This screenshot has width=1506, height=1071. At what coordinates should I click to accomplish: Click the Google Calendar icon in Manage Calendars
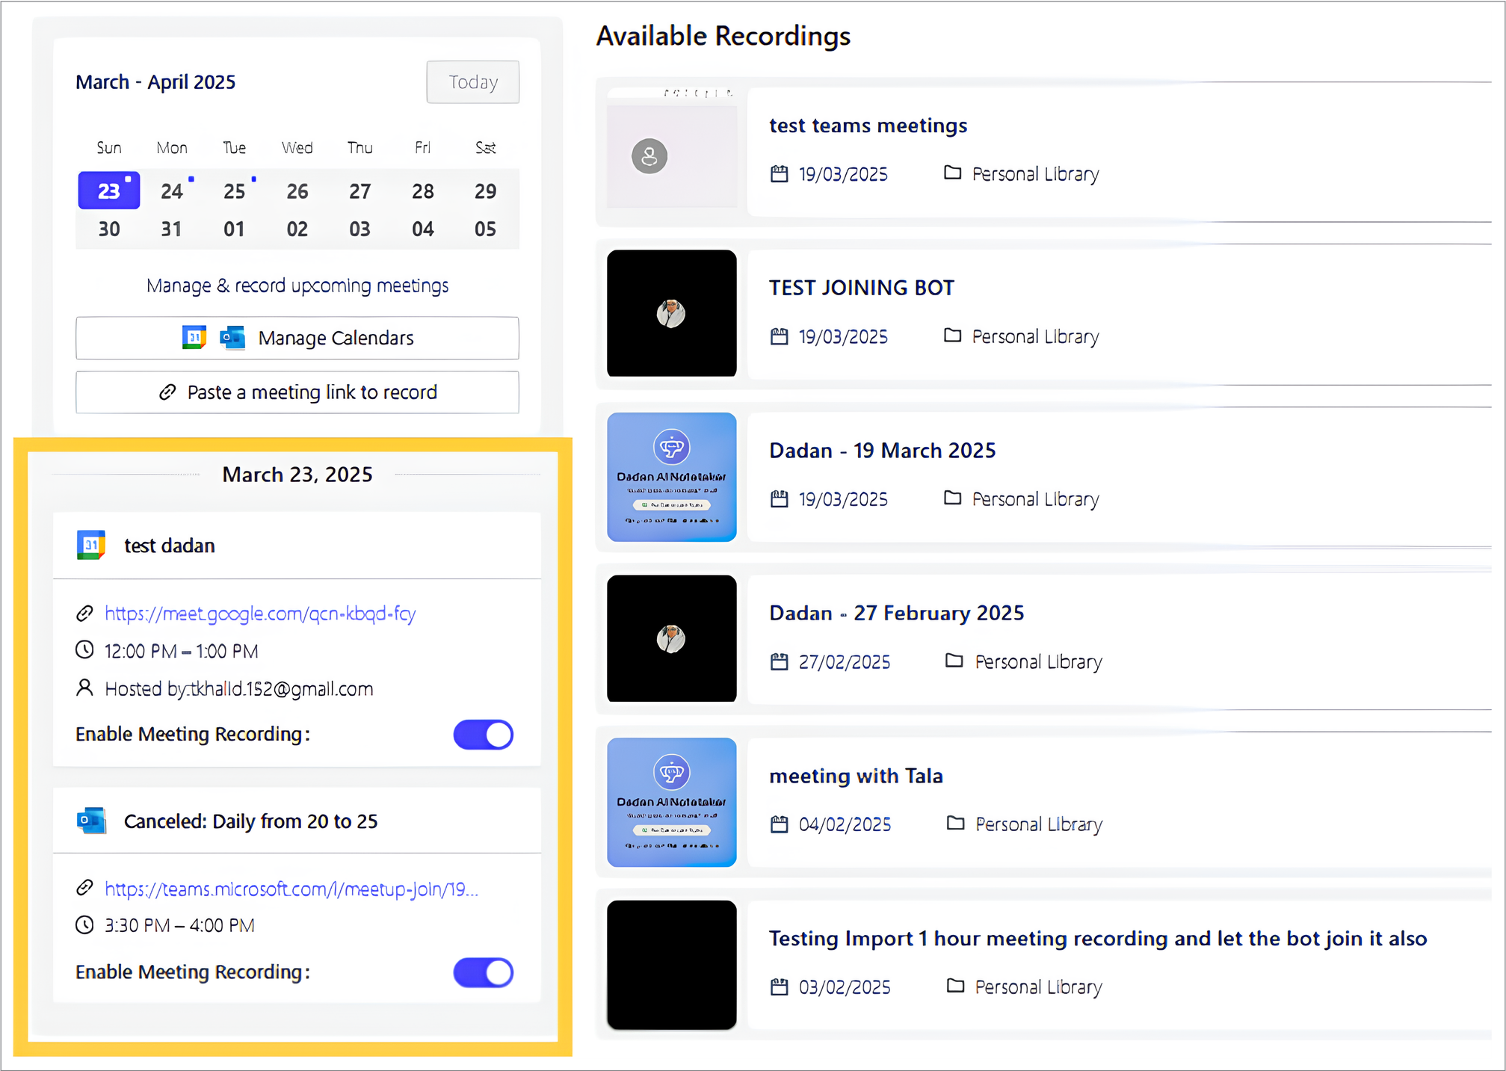[194, 338]
